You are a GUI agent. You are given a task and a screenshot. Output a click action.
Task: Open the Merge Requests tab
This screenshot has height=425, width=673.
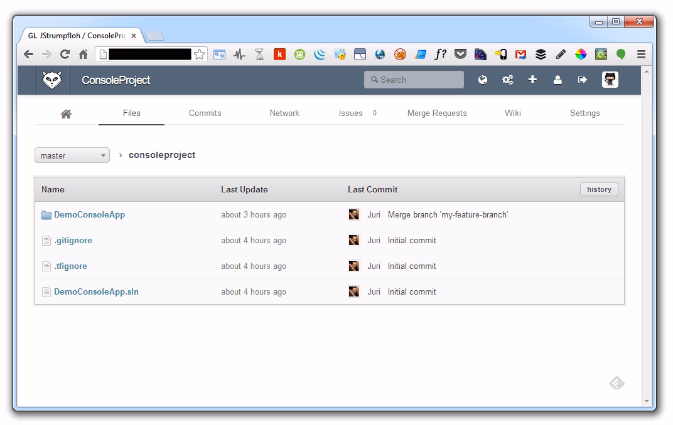coord(436,113)
